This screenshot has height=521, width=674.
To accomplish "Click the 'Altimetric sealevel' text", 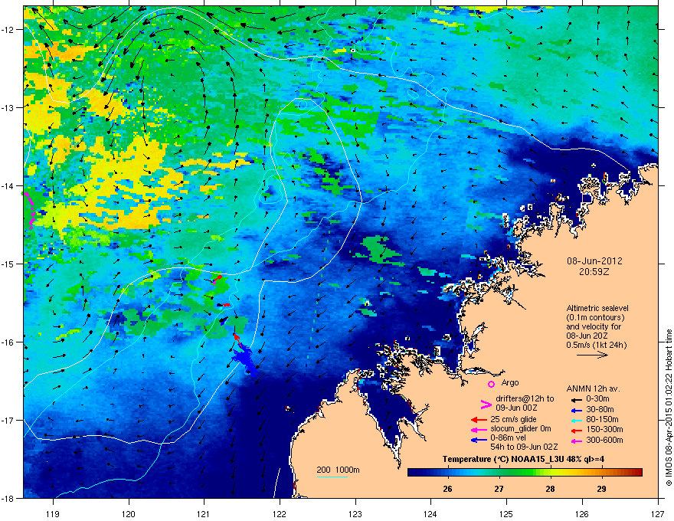I will 597,308.
